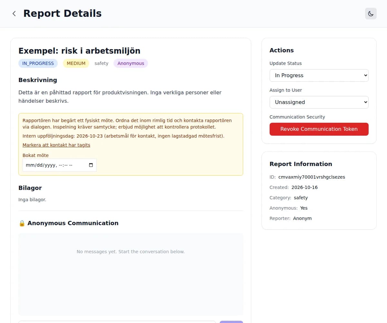
Task: Click the Report Information heading
Action: [x=301, y=164]
